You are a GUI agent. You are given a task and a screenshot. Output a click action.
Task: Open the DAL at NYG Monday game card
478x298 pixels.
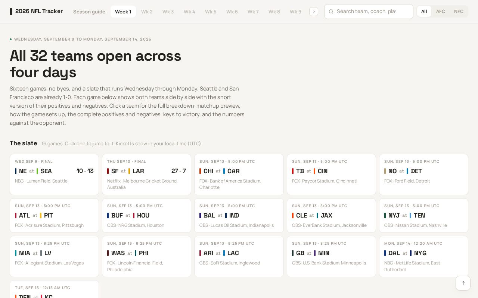[x=423, y=256]
